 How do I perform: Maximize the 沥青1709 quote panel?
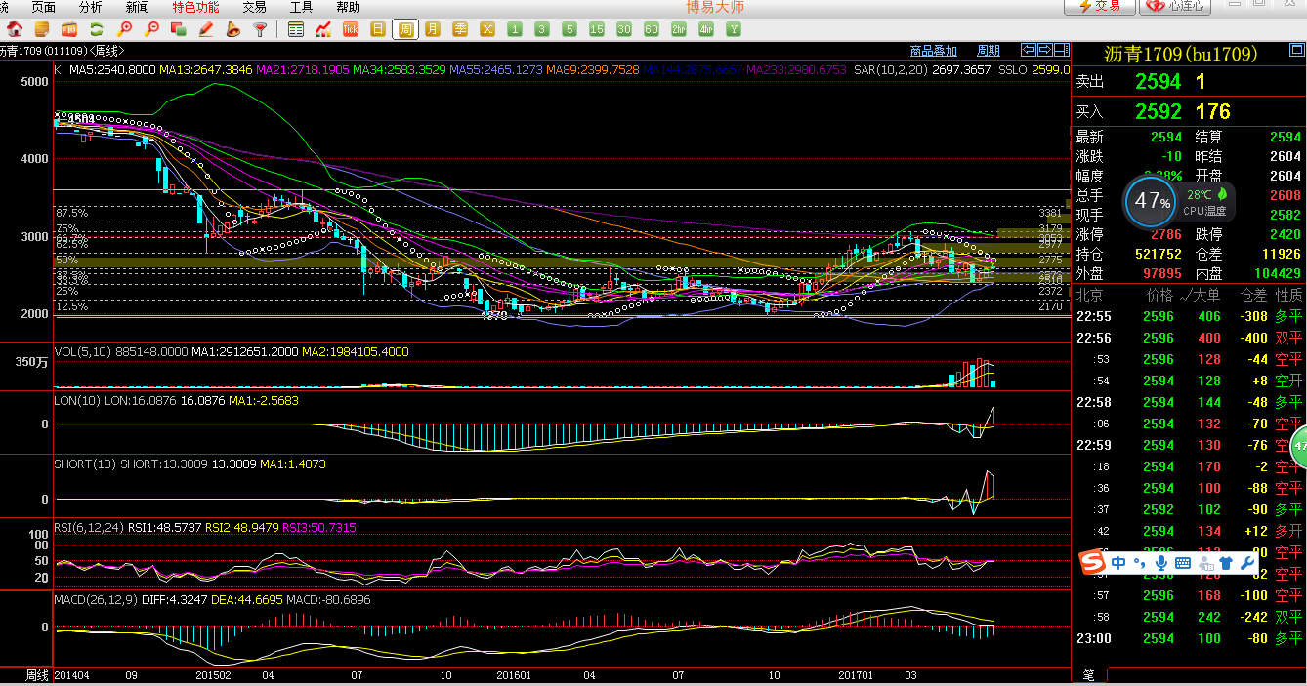coord(1295,50)
